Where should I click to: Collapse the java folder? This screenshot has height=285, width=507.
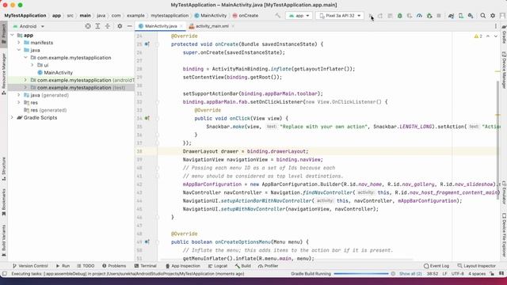pyautogui.click(x=19, y=50)
